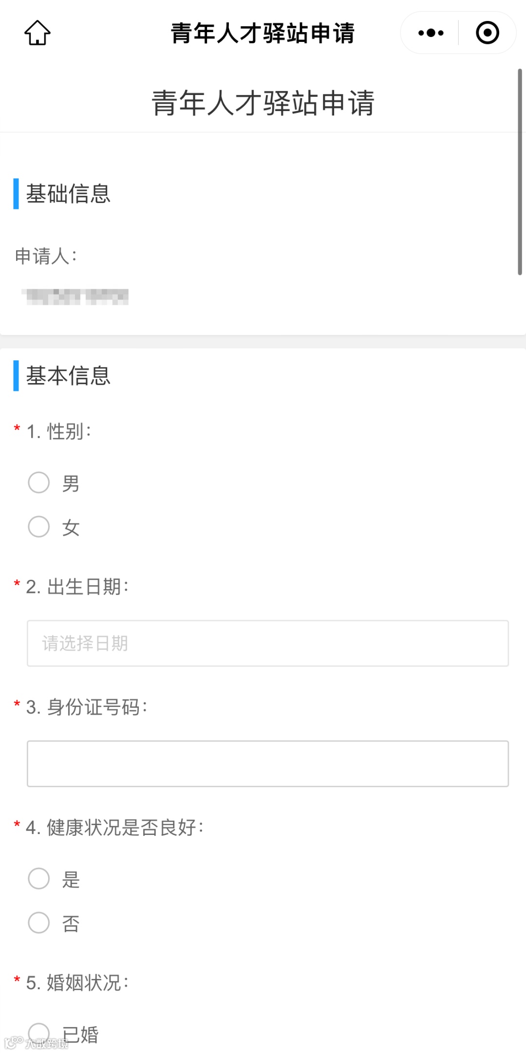
Task: Click the page scrollbar thumb
Action: [x=520, y=172]
